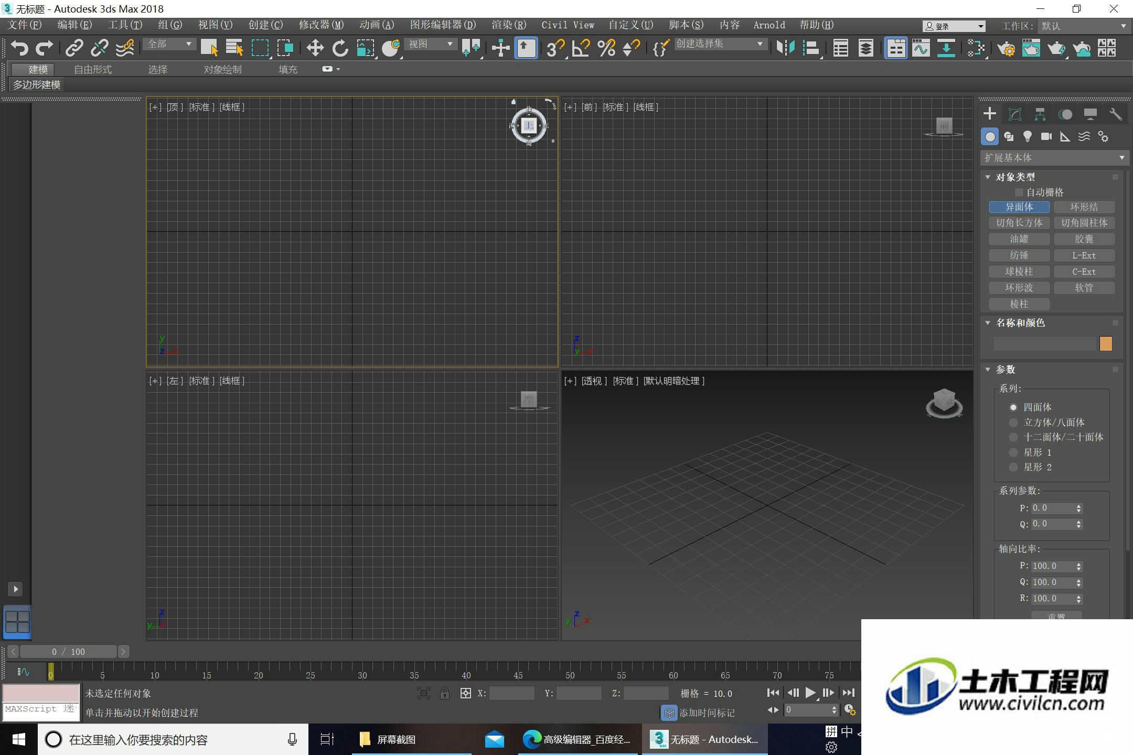Toggle the selection lock icon
This screenshot has width=1133, height=755.
point(445,693)
